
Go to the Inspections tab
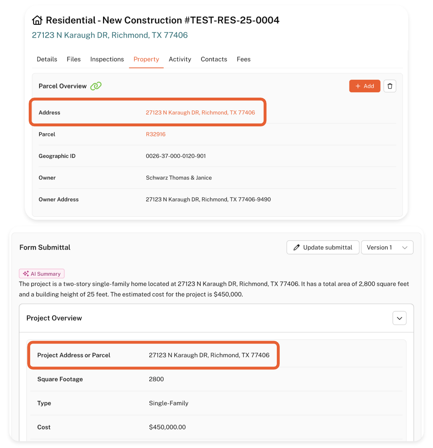click(107, 59)
